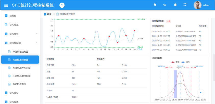Open admin username dropdown
The height and width of the screenshot is (104, 215).
(x=206, y=5)
